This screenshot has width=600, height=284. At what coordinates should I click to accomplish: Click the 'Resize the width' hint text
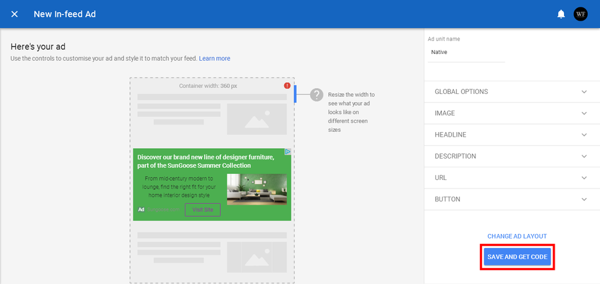click(x=351, y=112)
